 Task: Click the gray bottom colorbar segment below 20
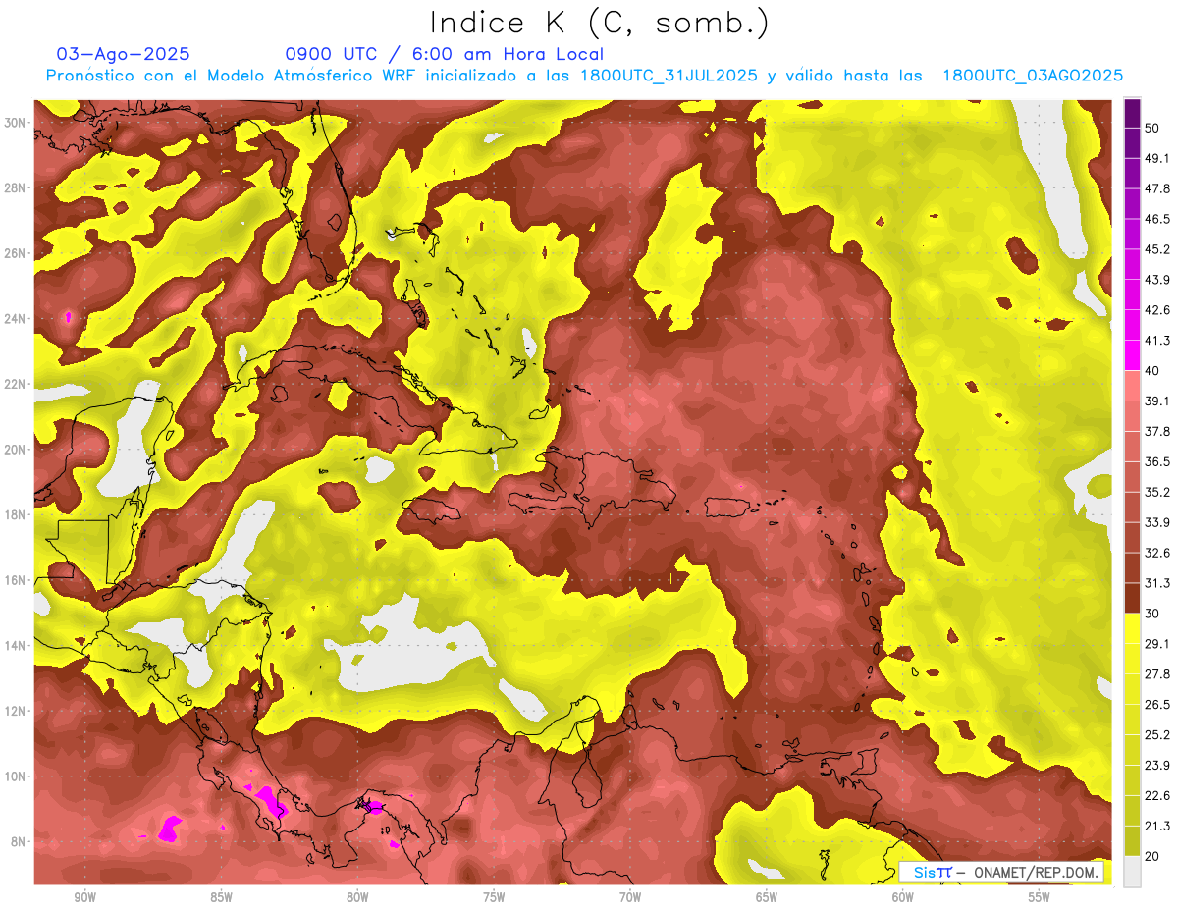click(1132, 872)
